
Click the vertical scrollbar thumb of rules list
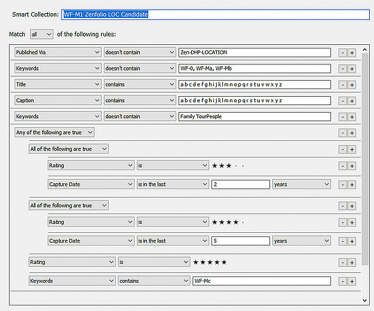pyautogui.click(x=365, y=159)
